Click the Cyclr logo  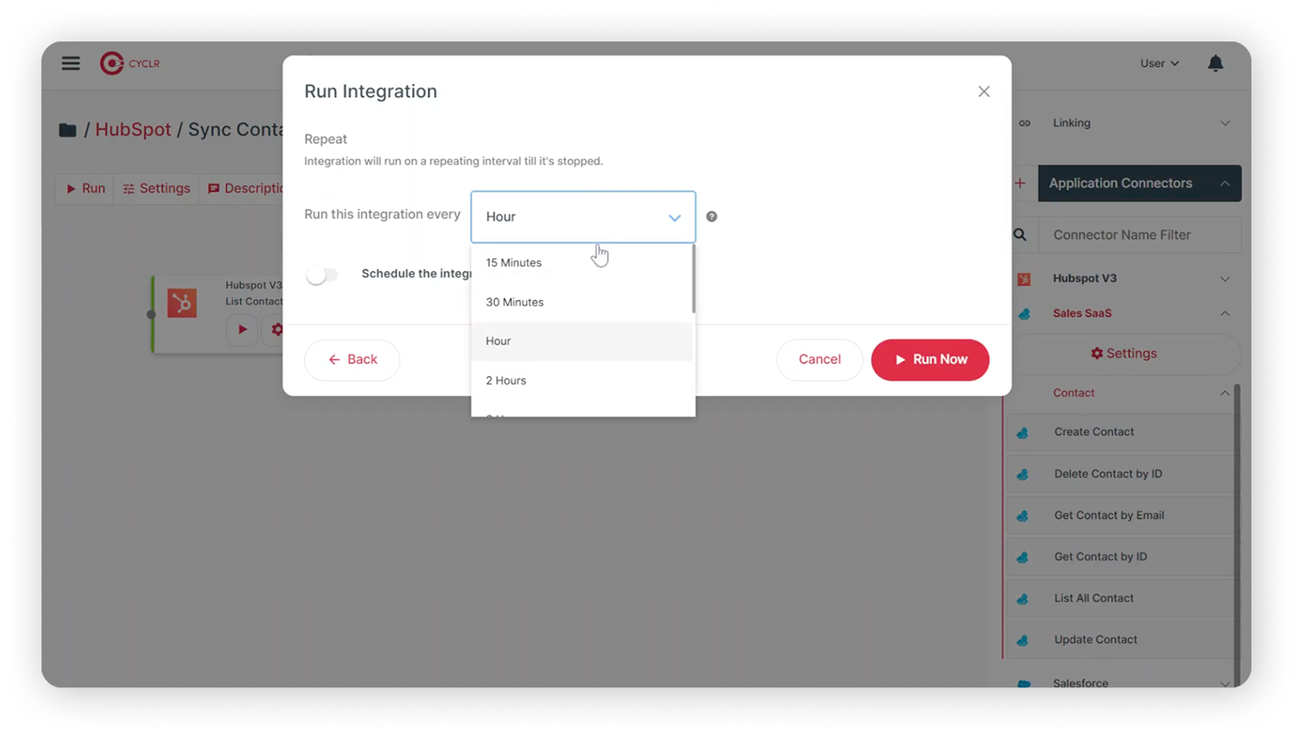(x=129, y=63)
